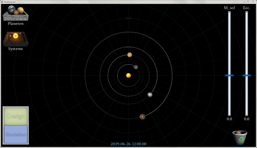Viewport: 257px width, 148px height.
Task: Select the Venus planet on its orbit
Action: click(129, 54)
